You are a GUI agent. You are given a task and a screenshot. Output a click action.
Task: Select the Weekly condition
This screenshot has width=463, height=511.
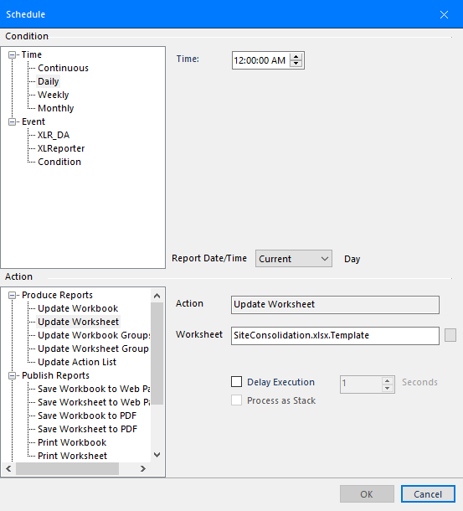(53, 95)
